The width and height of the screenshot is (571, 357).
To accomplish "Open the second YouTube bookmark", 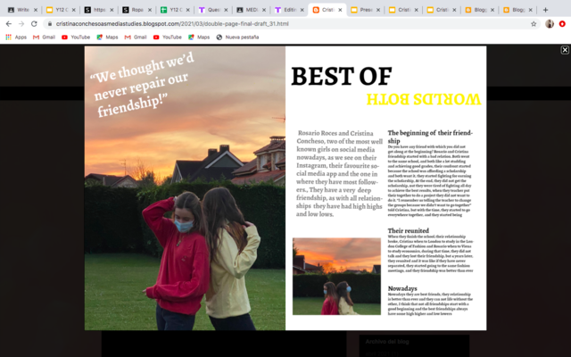I will (x=167, y=37).
